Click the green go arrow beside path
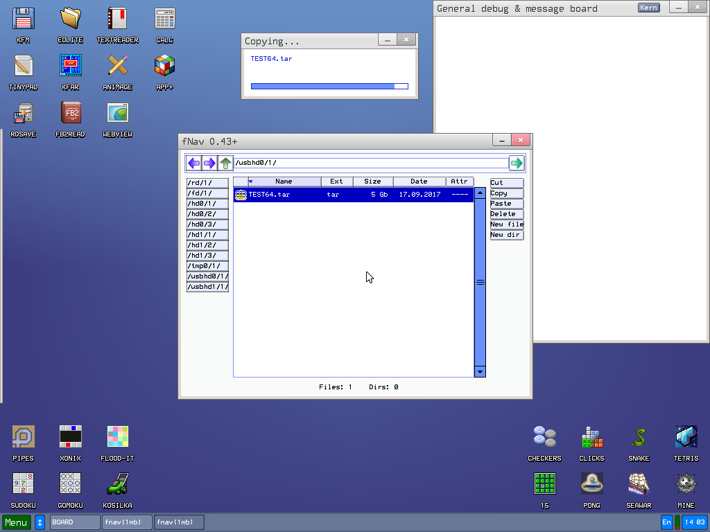 (x=517, y=163)
